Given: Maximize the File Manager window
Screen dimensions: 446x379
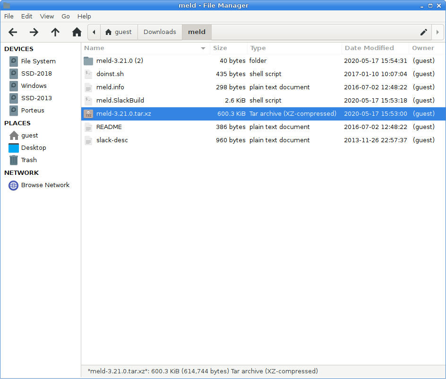Looking at the screenshot, I should click(430, 6).
